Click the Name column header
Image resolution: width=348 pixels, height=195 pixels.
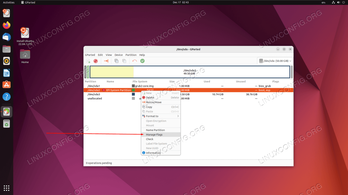[x=110, y=81]
